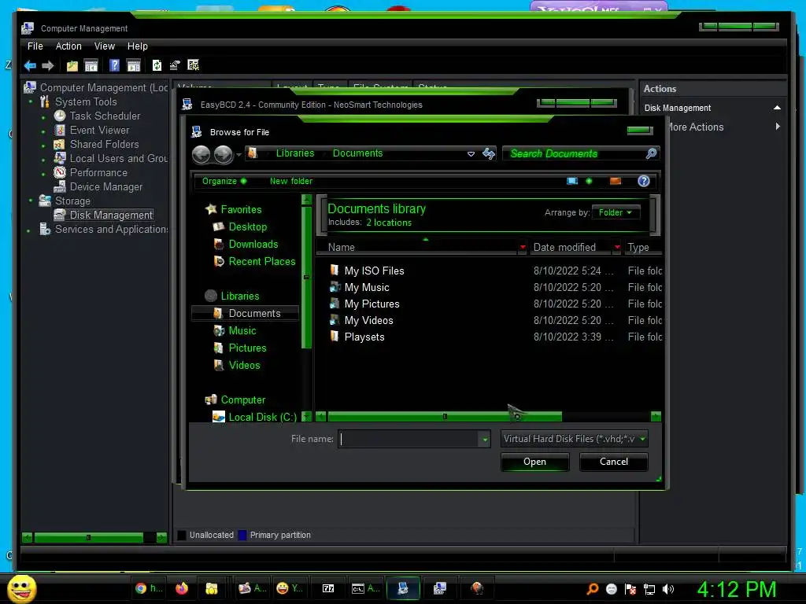
Task: Click the change view icon
Action: pyautogui.click(x=572, y=181)
